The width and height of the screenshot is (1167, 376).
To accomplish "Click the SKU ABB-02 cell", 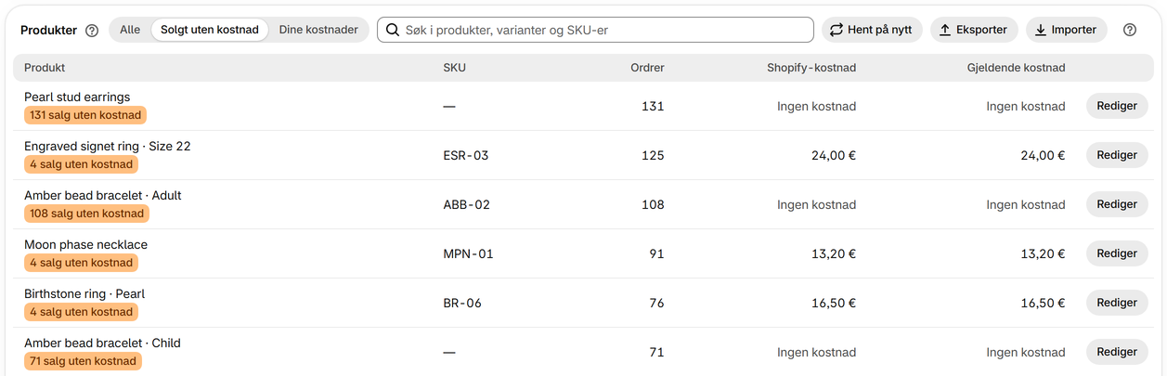I will point(467,204).
